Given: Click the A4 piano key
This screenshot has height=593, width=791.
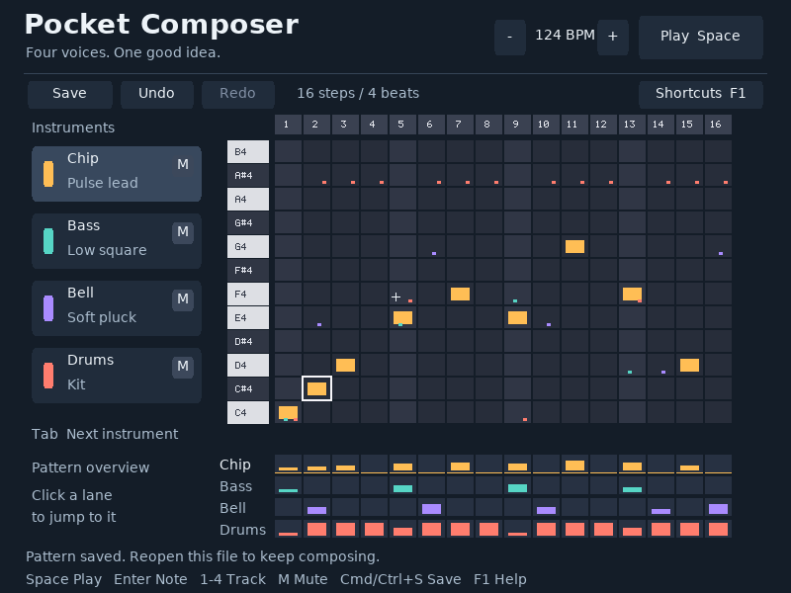Looking at the screenshot, I should [248, 200].
